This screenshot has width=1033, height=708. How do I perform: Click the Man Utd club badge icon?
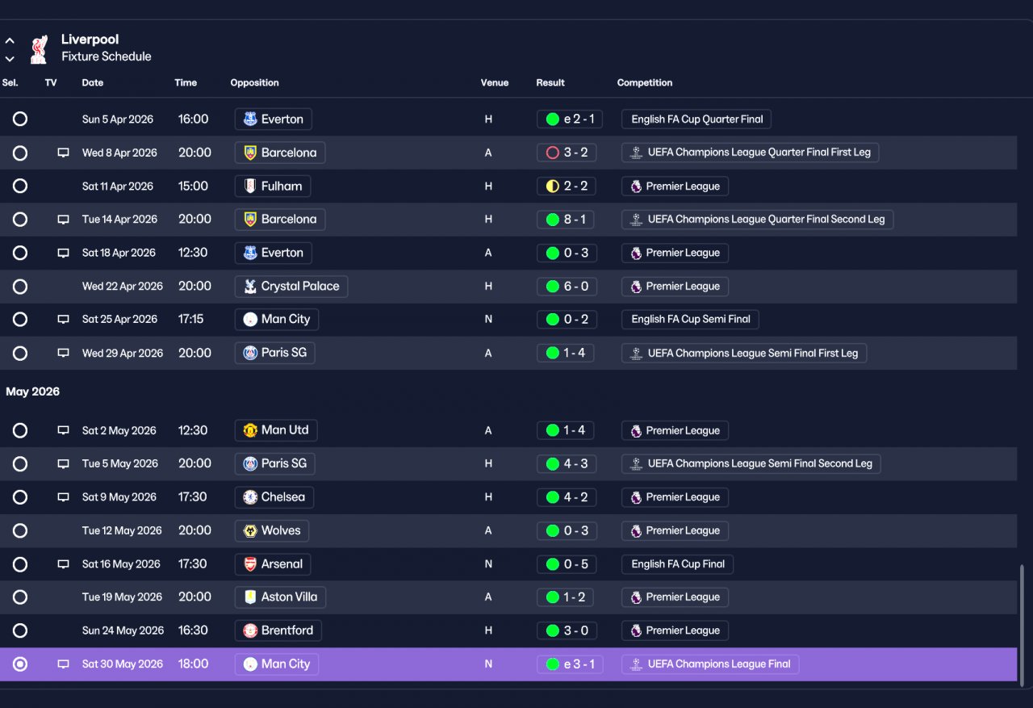tap(250, 430)
